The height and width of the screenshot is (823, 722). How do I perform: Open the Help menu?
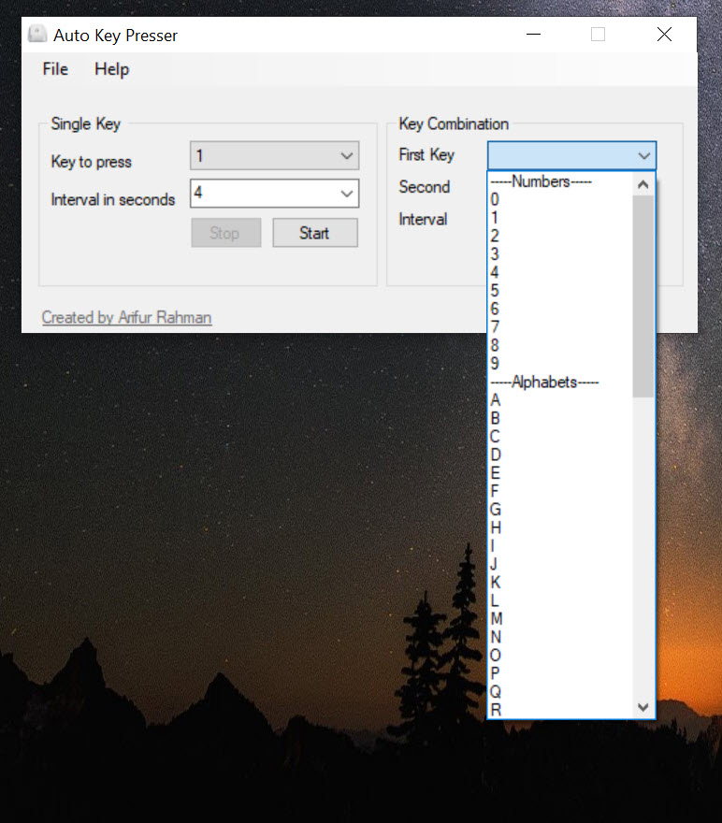click(x=111, y=69)
